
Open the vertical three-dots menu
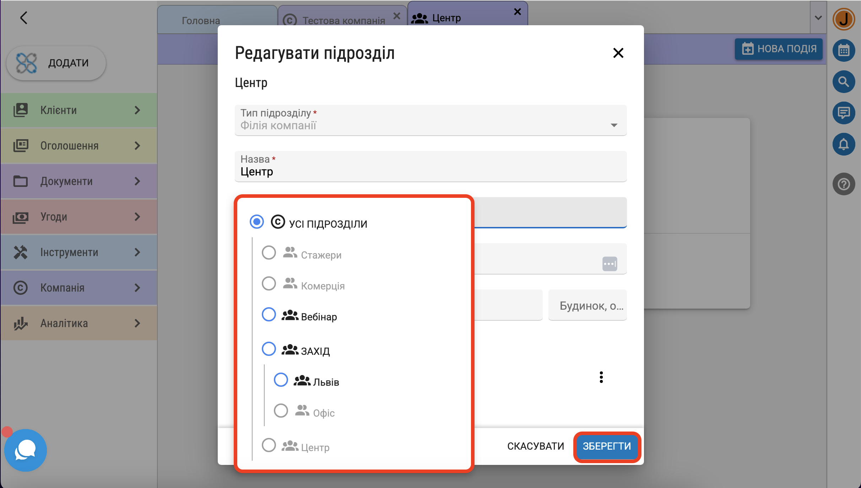[601, 377]
